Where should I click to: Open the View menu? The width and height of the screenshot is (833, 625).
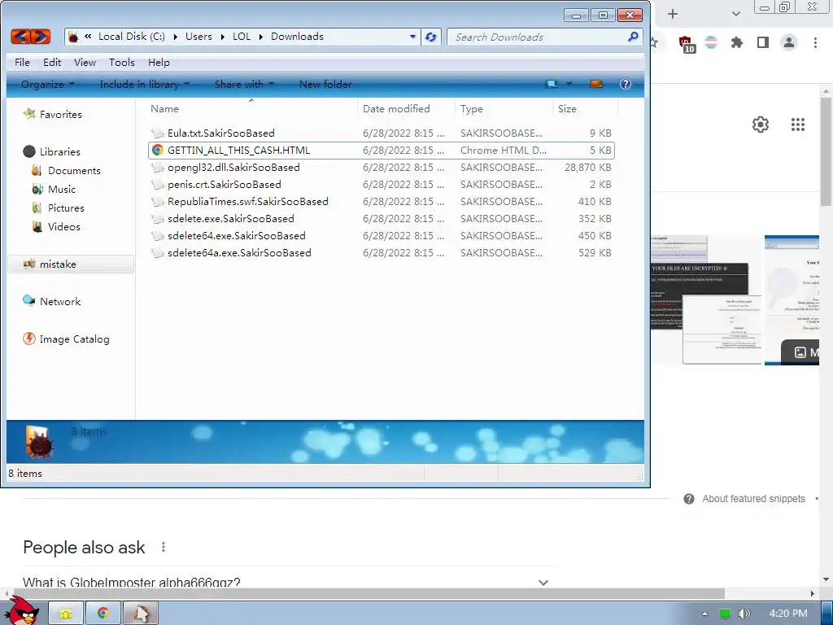pyautogui.click(x=85, y=62)
